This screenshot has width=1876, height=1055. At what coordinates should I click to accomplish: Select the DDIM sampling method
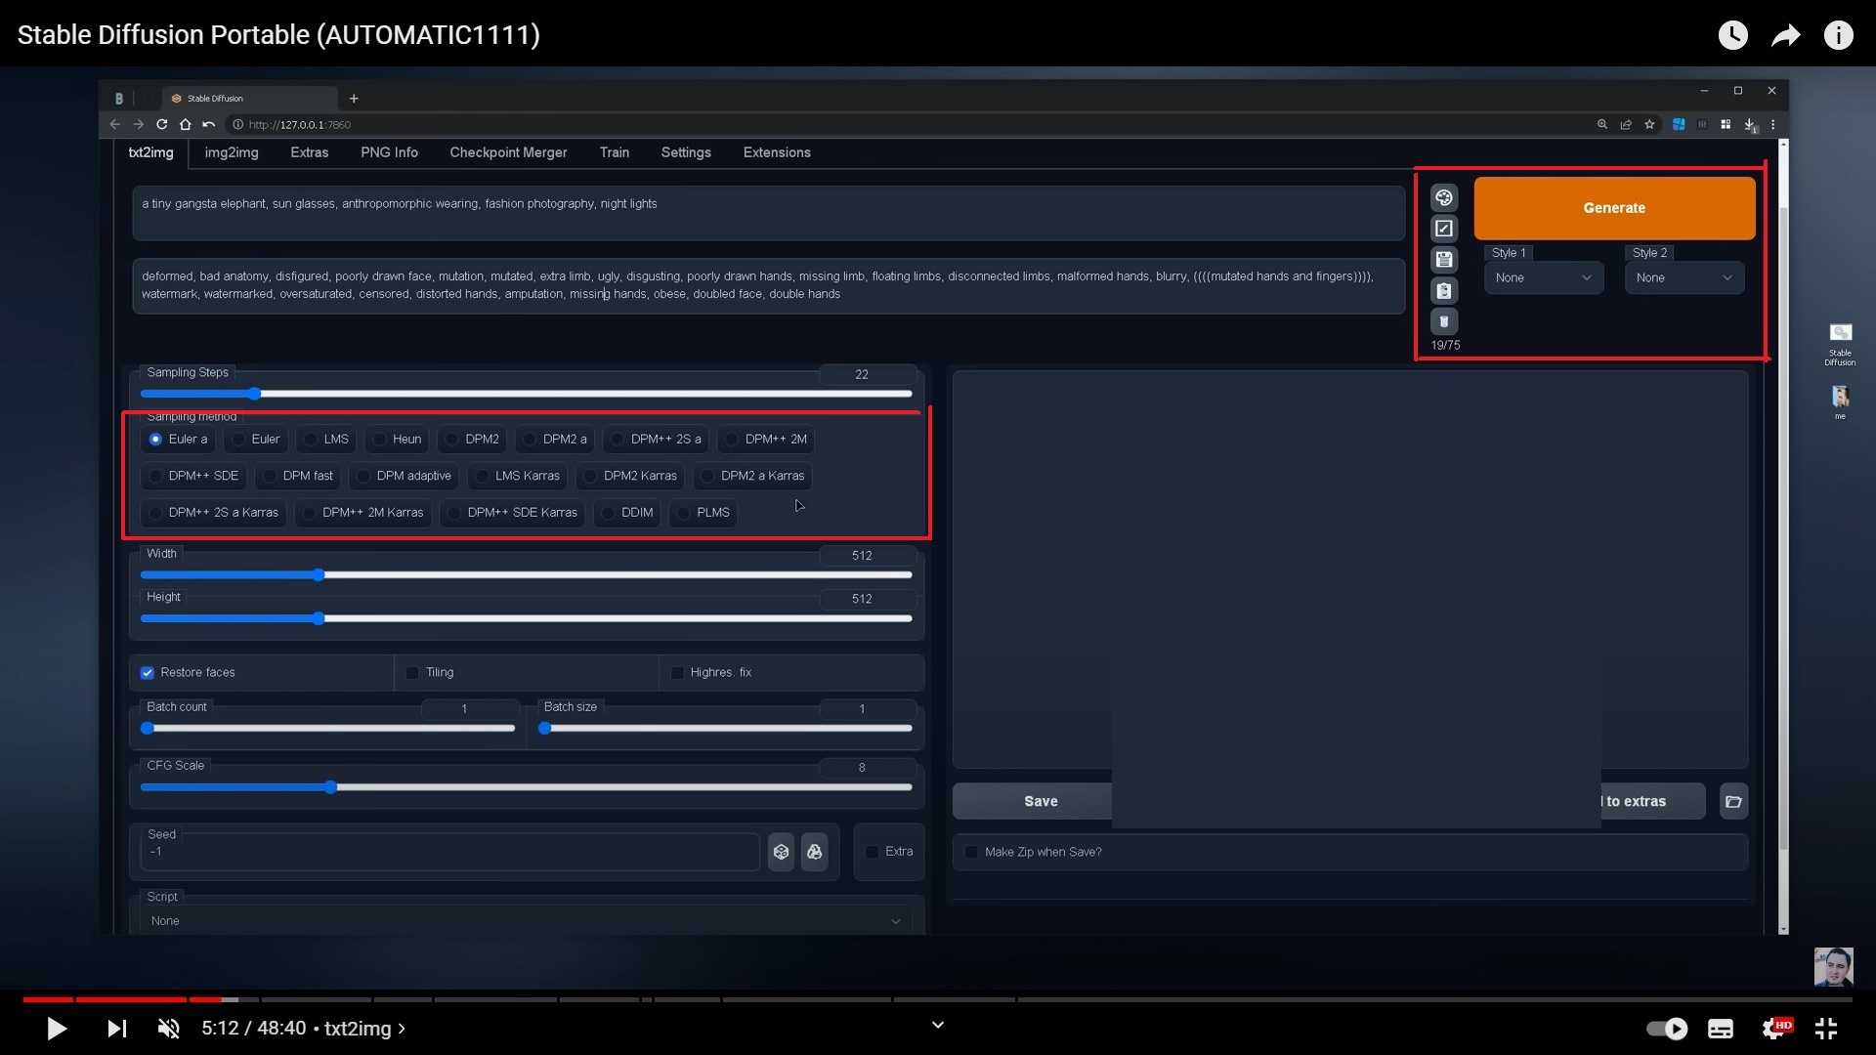tap(627, 513)
